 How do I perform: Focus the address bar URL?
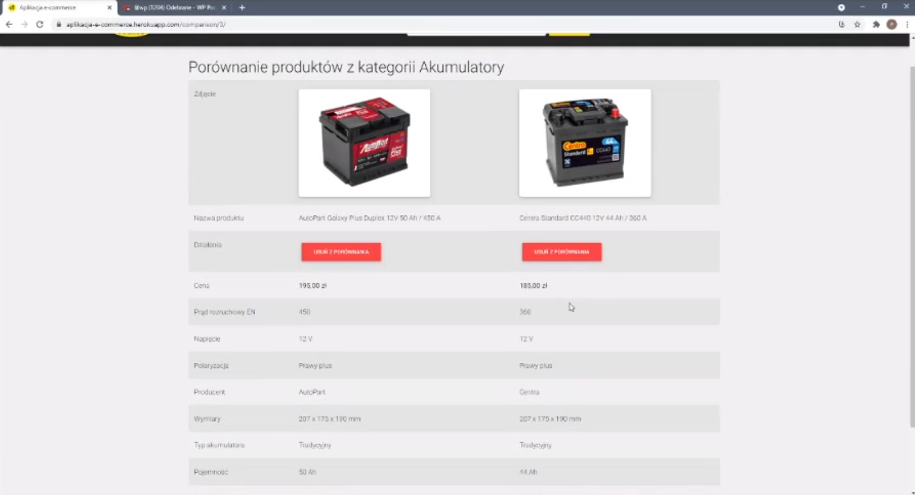(x=146, y=24)
